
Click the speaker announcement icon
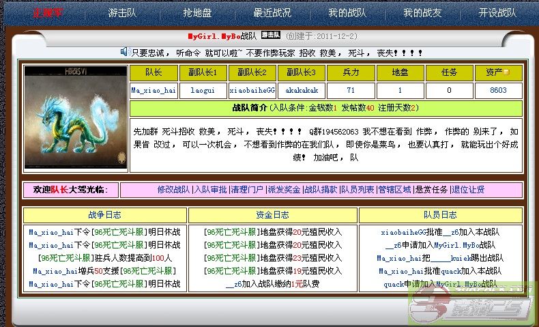click(x=125, y=52)
